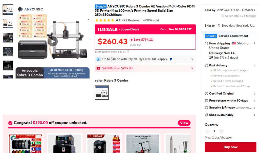This screenshot has width=259, height=153.
Task: Click the estimated charges info icon
Action: coord(128,52)
